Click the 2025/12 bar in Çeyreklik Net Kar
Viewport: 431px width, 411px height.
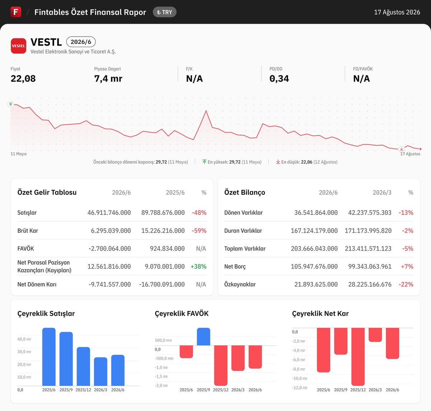(x=358, y=357)
